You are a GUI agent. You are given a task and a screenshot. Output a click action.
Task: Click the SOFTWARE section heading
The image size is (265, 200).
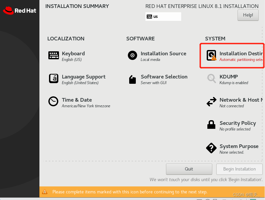point(140,38)
